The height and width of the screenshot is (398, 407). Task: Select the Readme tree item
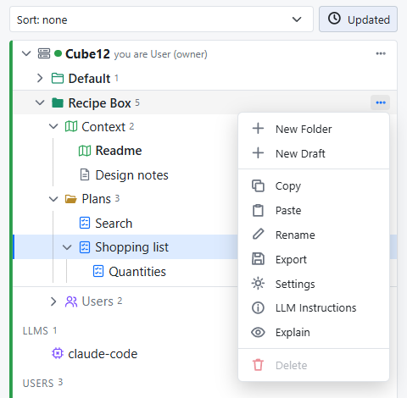[x=119, y=151]
